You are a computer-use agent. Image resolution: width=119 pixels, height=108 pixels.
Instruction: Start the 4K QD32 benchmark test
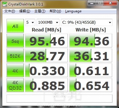coord(15,85)
